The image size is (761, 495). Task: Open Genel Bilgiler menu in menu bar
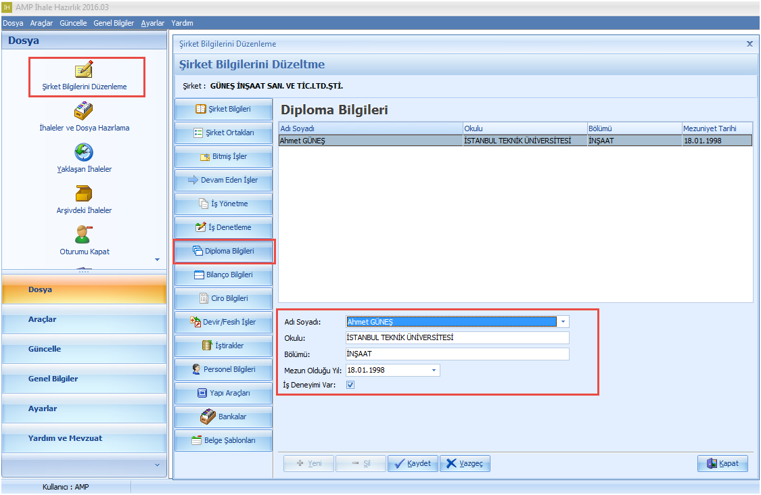[114, 23]
